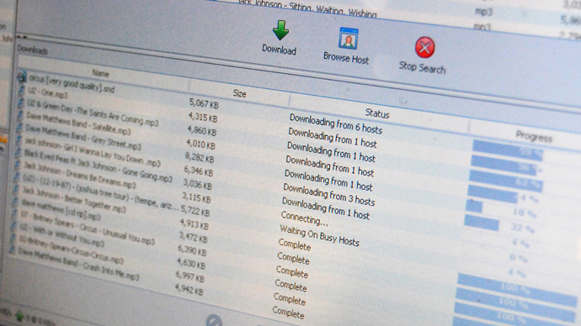581x326 pixels.
Task: Select Dave Matthews Band - Satellite.mp3 row
Action: coord(78,123)
